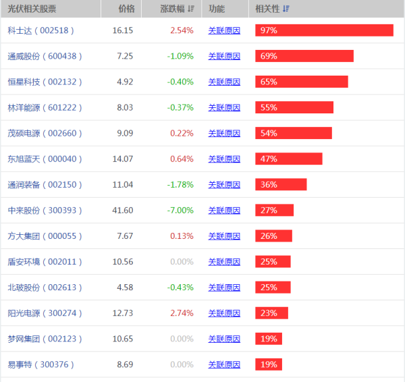Click the 36% correlation bar
This screenshot has width=405, height=382.
(x=281, y=184)
